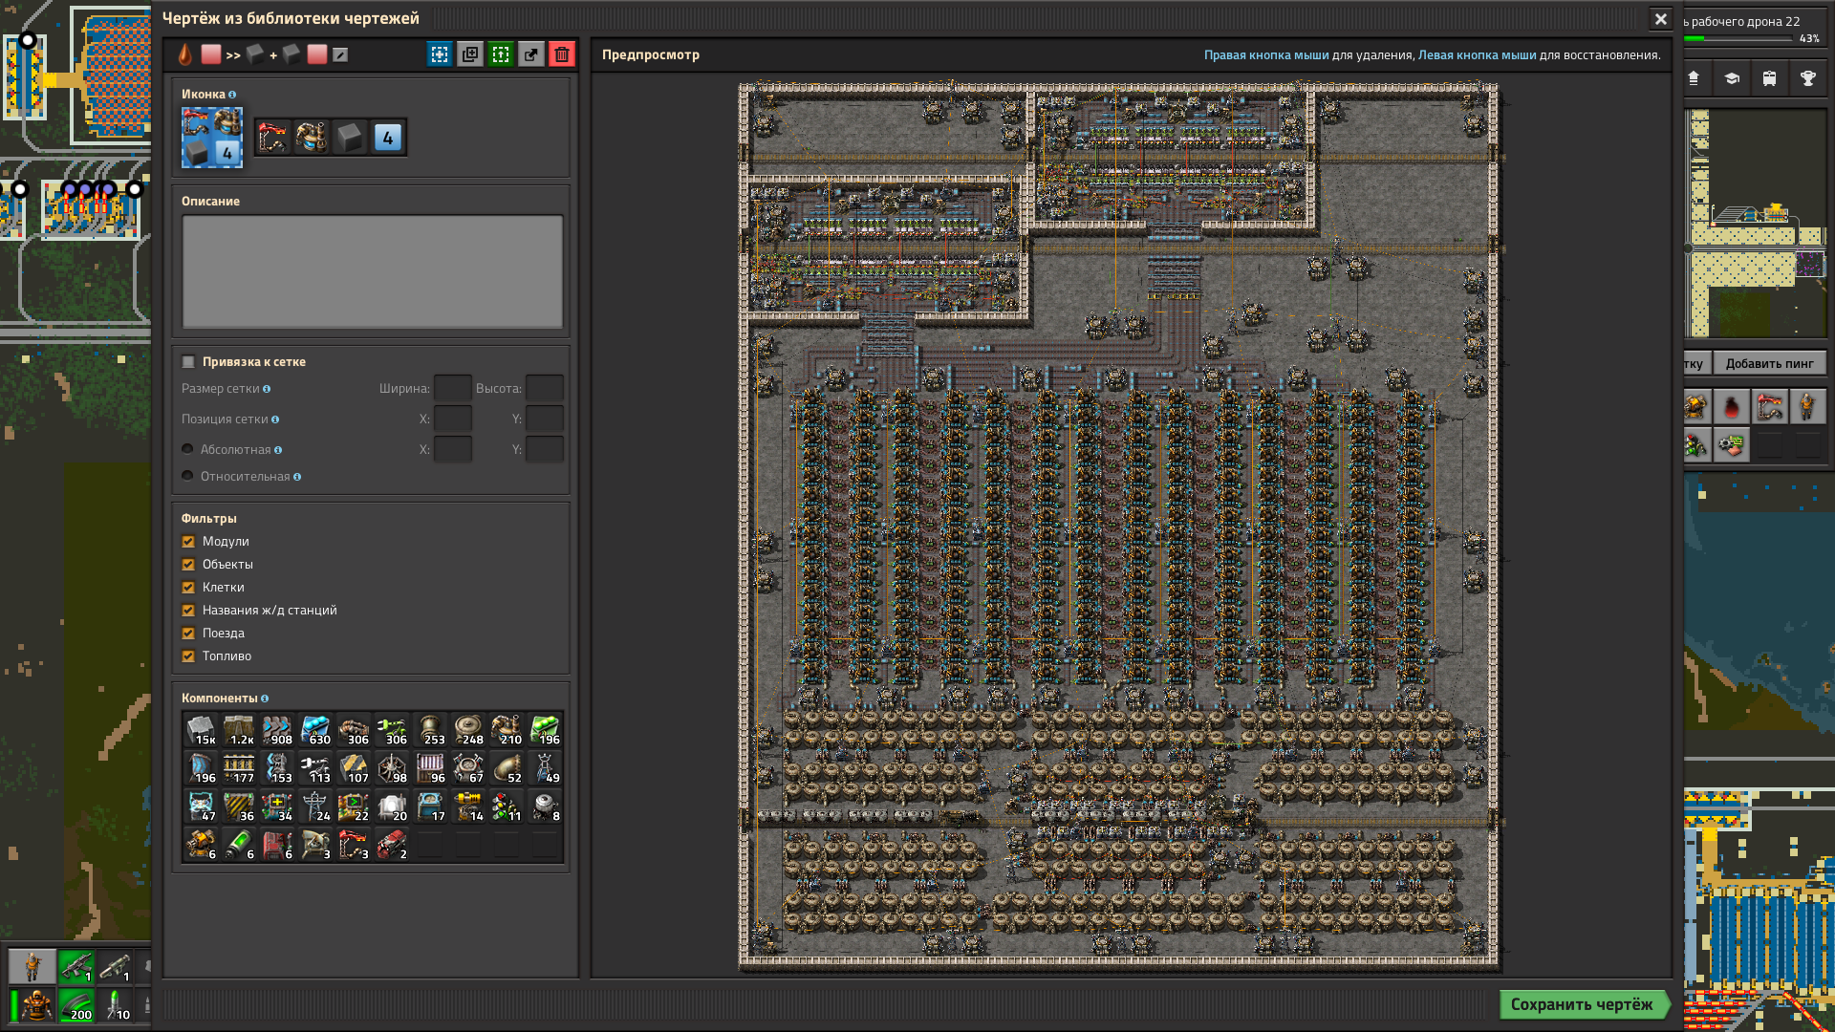Viewport: 1835px width, 1032px height.
Task: Click the green dashed-frame upload icon
Action: tap(501, 54)
